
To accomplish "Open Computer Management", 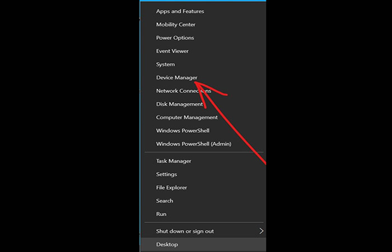I will tap(203, 117).
